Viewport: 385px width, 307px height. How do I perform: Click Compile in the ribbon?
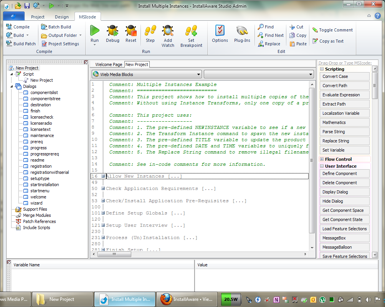coord(18,27)
